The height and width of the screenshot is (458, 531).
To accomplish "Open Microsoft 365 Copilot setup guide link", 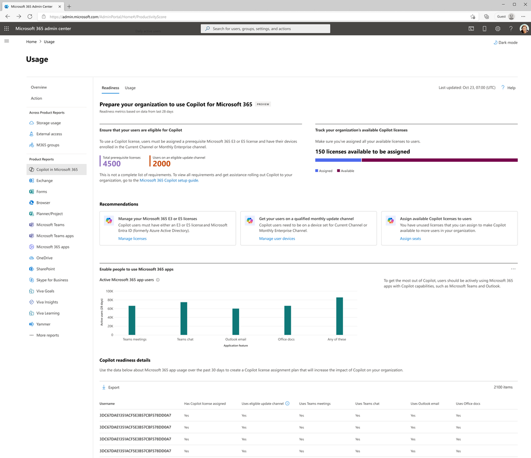I will (169, 180).
